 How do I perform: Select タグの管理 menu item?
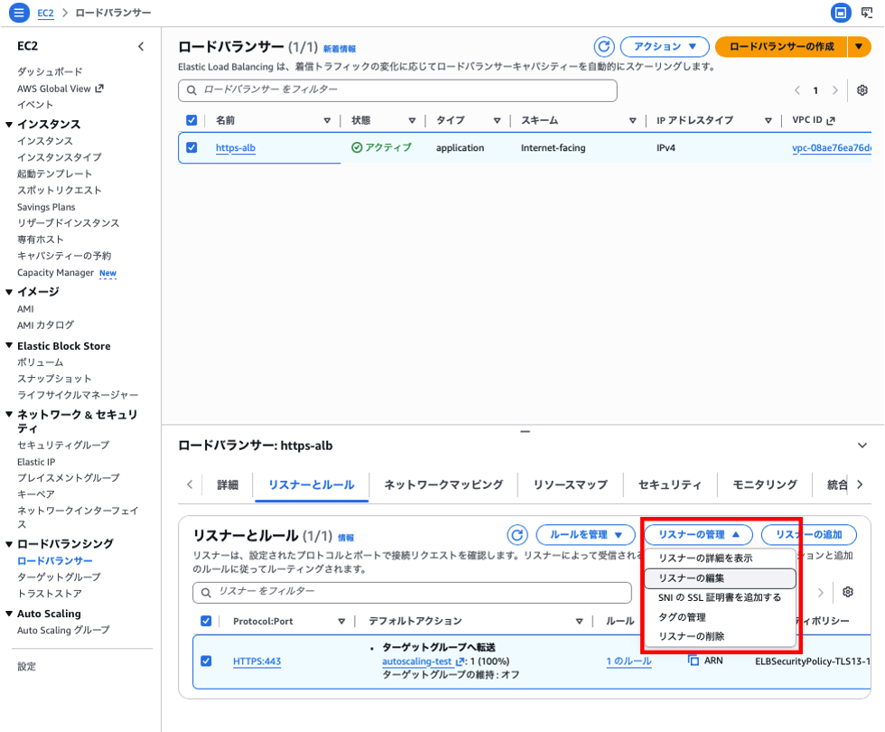click(x=721, y=616)
